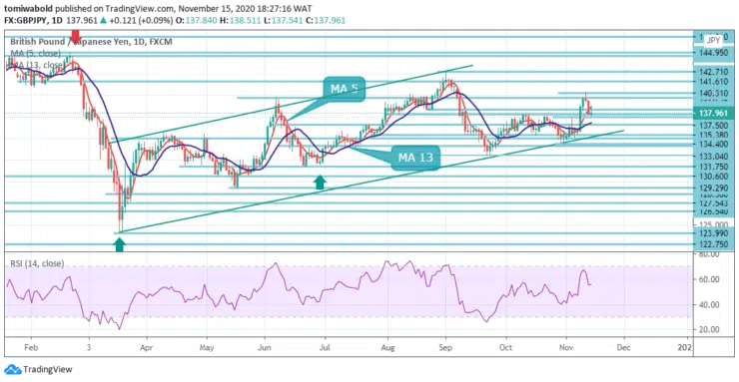Click the Sep label on time axis

(x=445, y=348)
